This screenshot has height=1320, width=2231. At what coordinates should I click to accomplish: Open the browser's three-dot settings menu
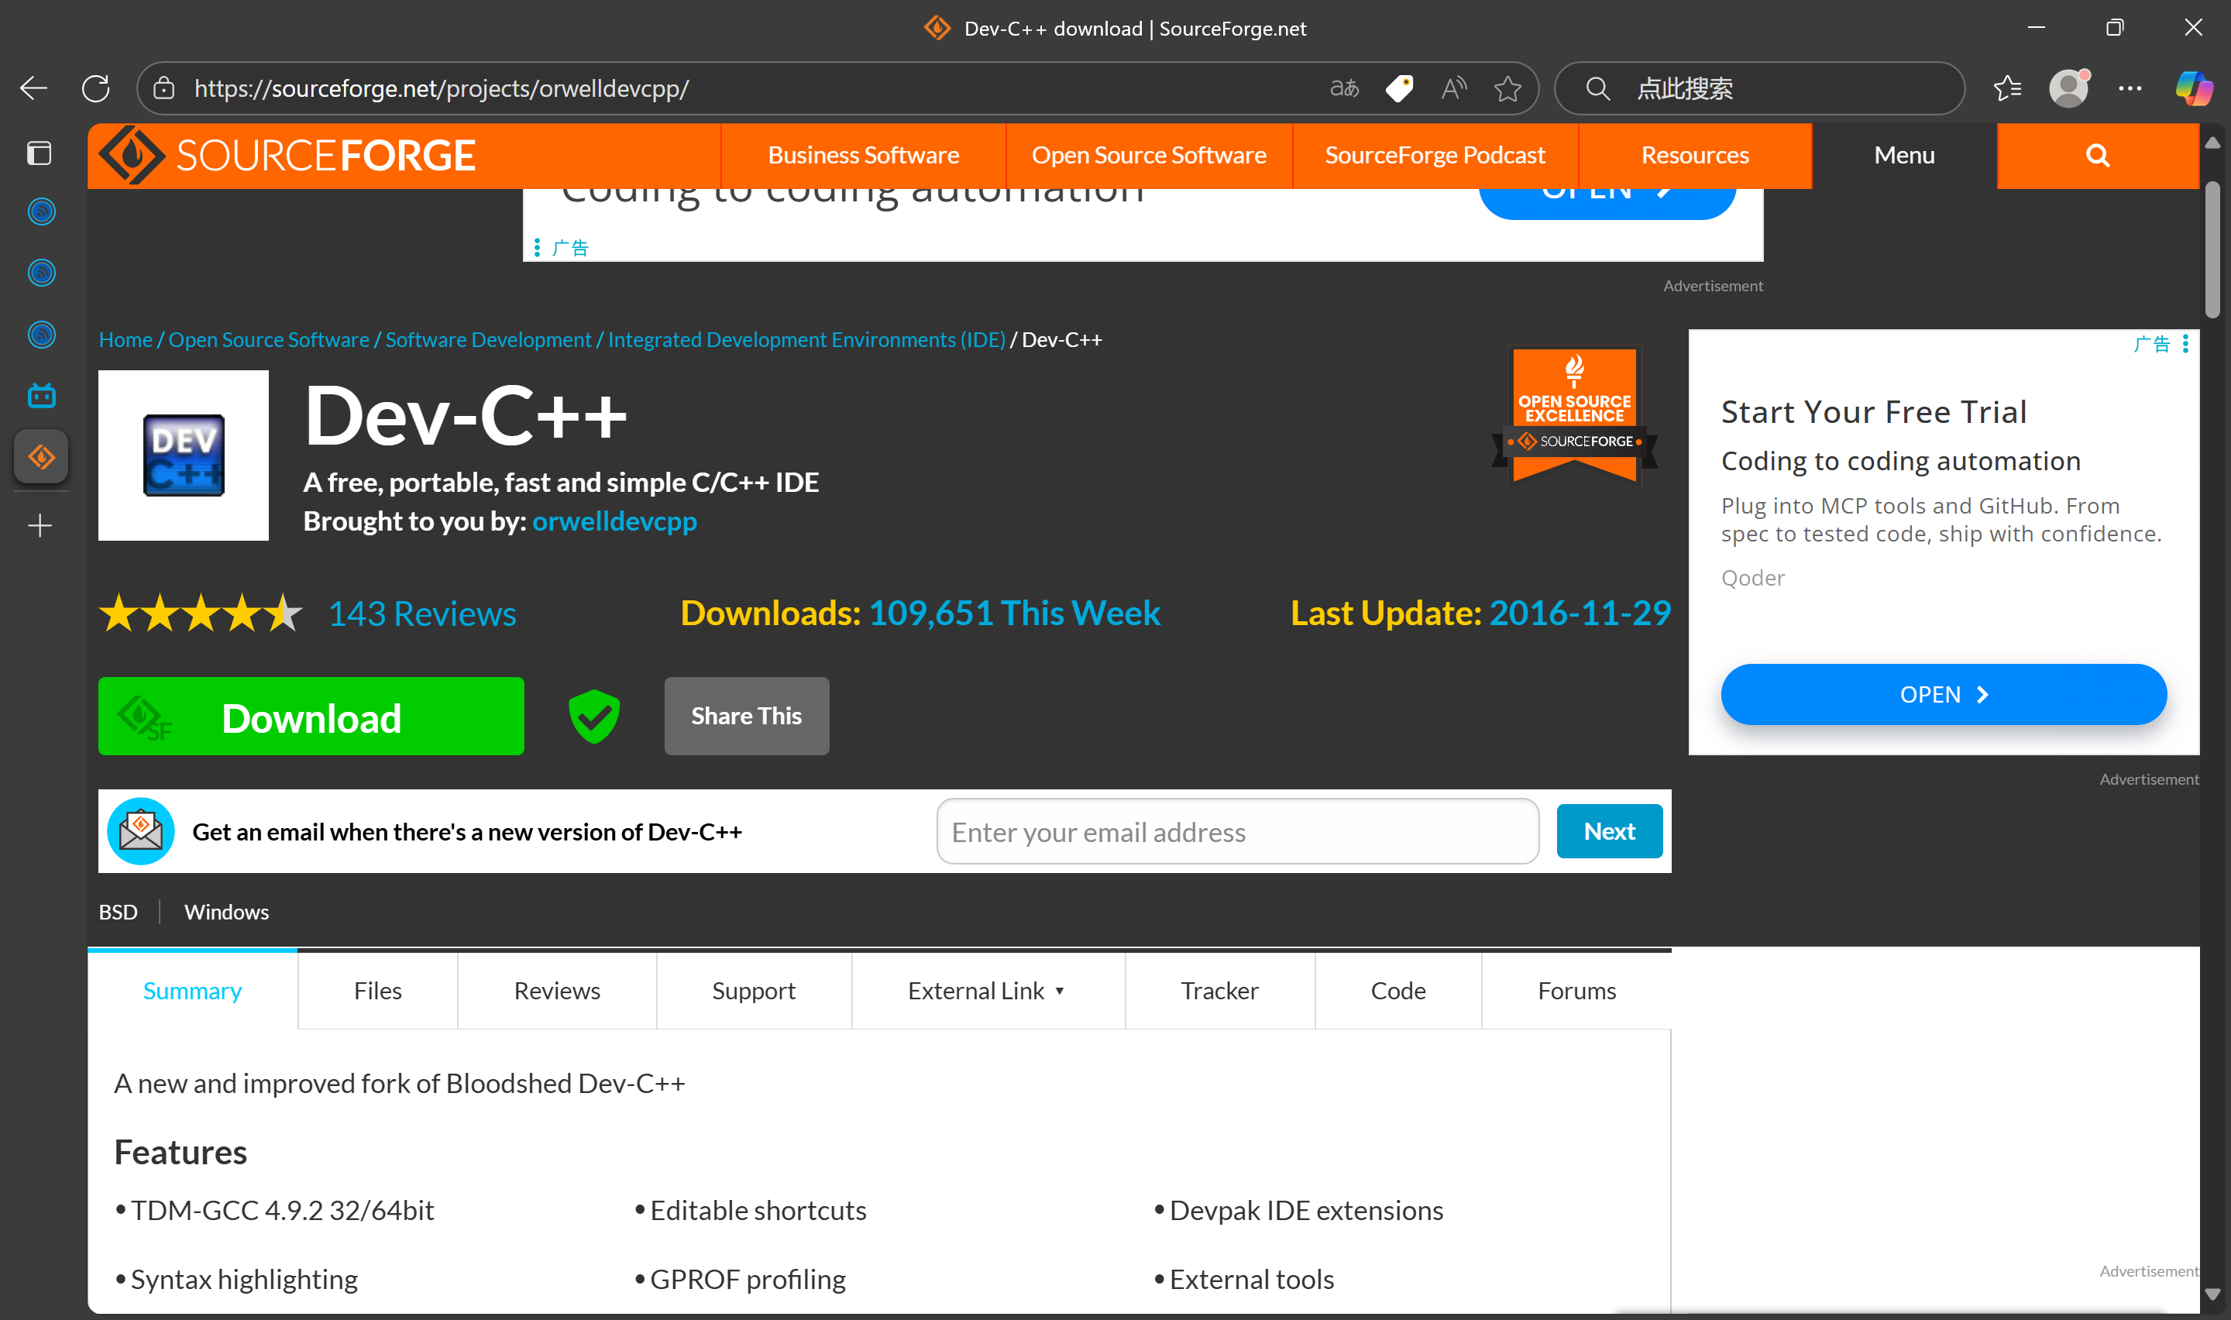2130,88
